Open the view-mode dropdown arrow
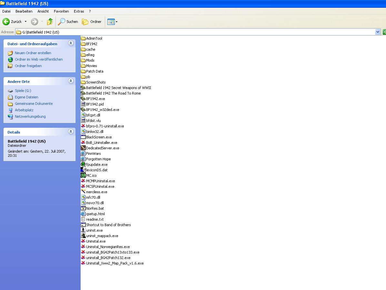Viewport: 386px width, 290px height. [x=117, y=22]
